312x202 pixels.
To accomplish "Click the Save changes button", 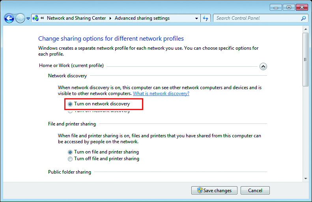I will click(214, 191).
